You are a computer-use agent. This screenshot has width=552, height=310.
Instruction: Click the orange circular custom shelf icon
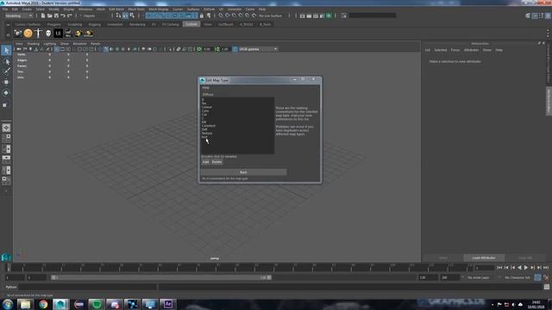tap(28, 34)
